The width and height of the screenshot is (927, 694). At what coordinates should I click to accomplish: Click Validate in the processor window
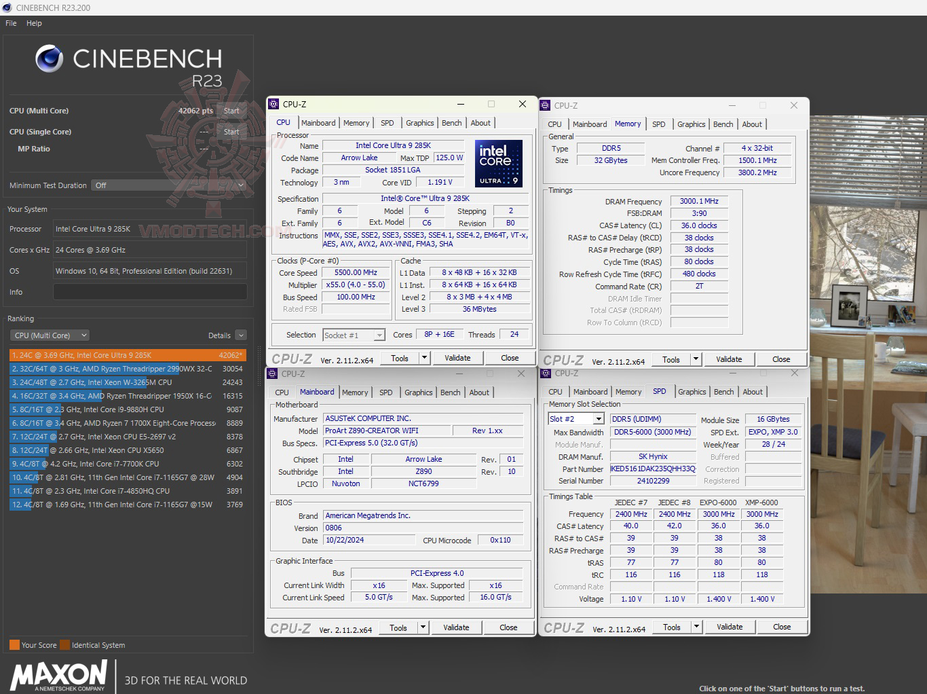[x=457, y=358]
